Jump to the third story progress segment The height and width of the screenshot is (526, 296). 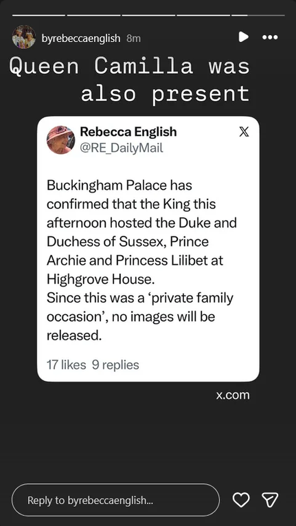pos(148,15)
